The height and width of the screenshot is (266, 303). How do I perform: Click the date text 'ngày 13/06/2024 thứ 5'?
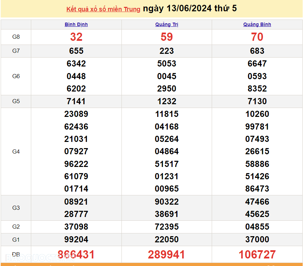[190, 9]
